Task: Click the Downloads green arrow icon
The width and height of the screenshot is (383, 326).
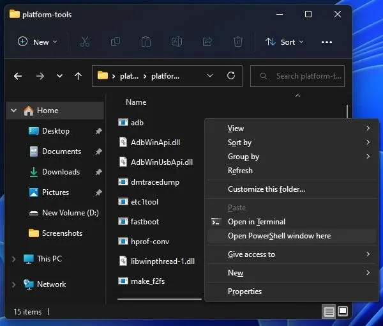Action: [x=34, y=172]
